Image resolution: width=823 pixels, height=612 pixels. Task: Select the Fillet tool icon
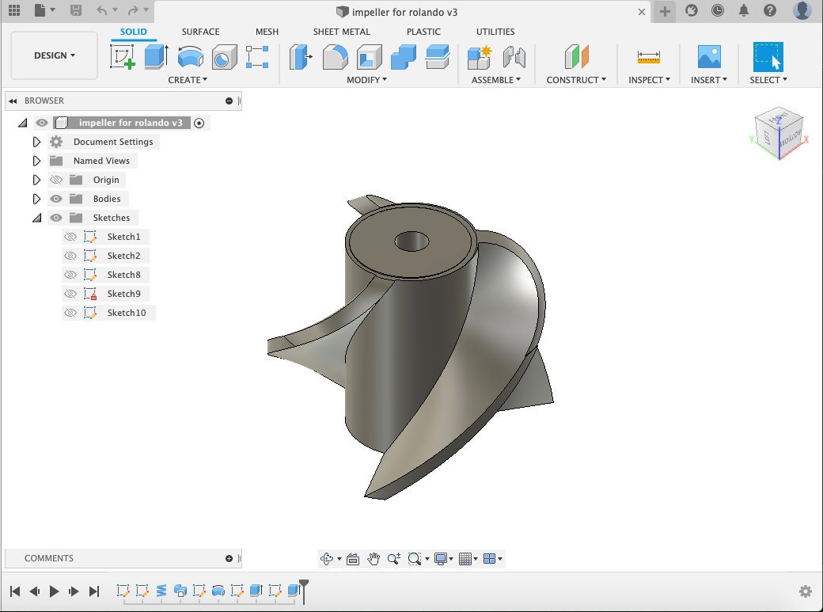[335, 57]
